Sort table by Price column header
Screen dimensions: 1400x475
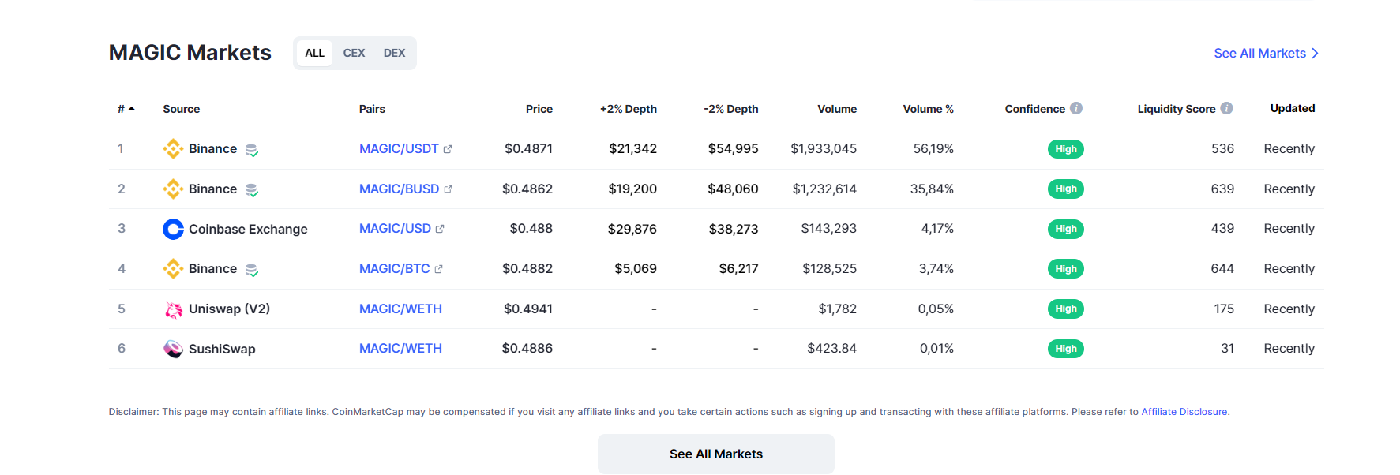pos(539,109)
